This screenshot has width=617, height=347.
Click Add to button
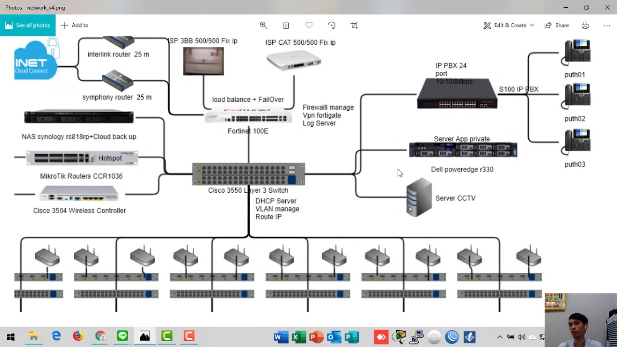click(75, 25)
